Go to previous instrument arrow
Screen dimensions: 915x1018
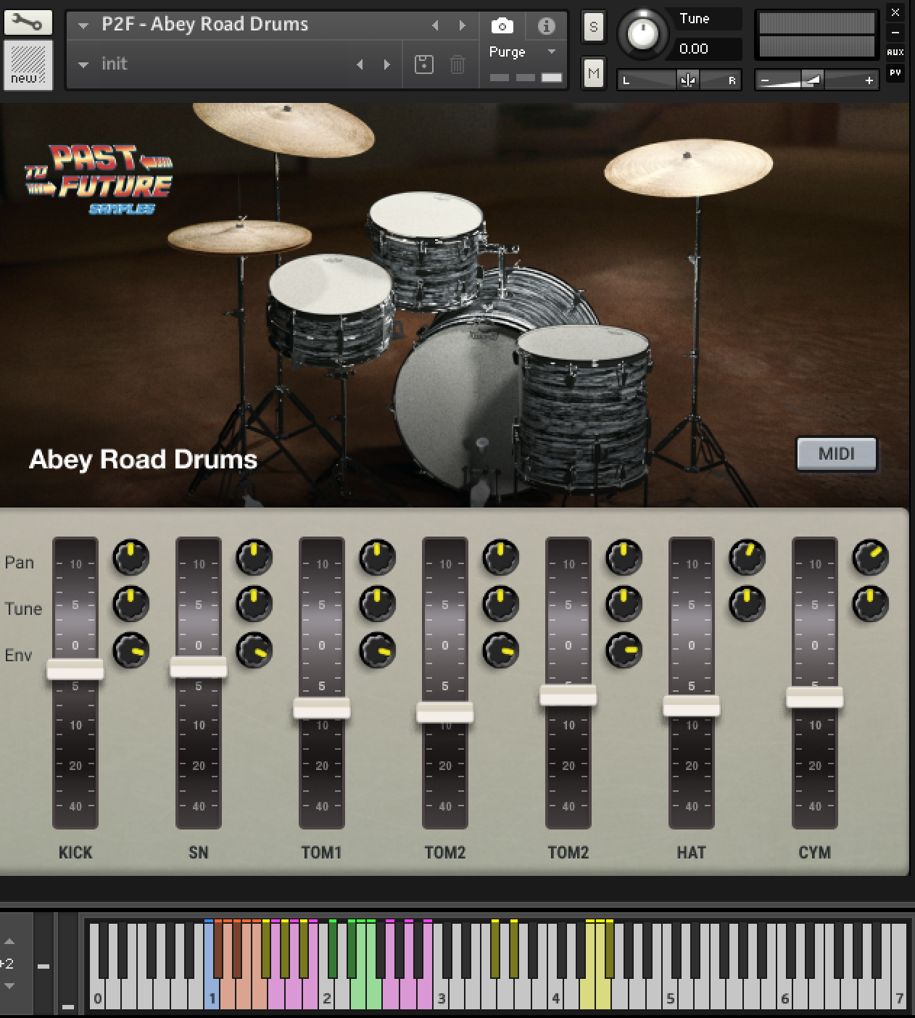(x=435, y=25)
